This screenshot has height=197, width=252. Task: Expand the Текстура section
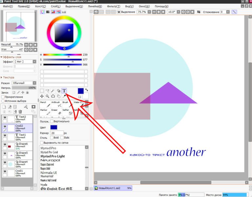point(2,77)
